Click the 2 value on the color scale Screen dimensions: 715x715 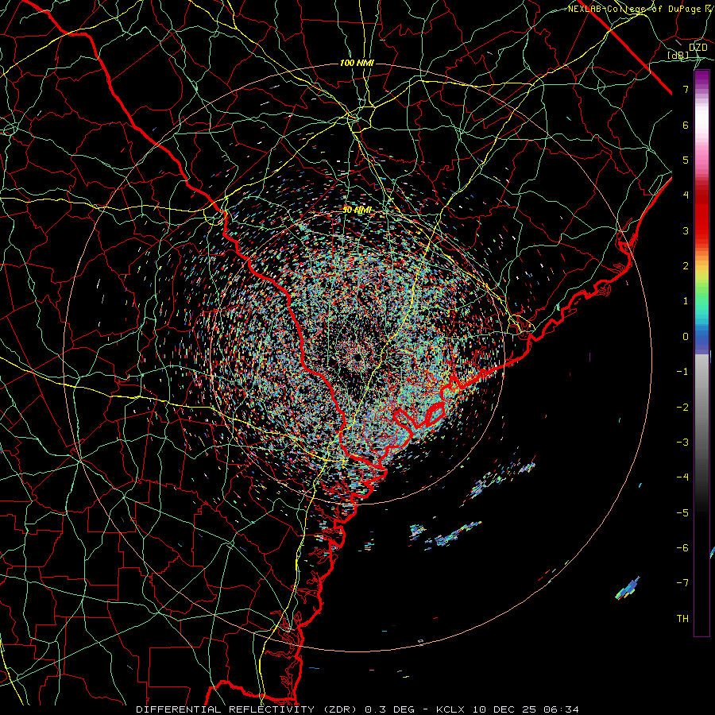686,266
